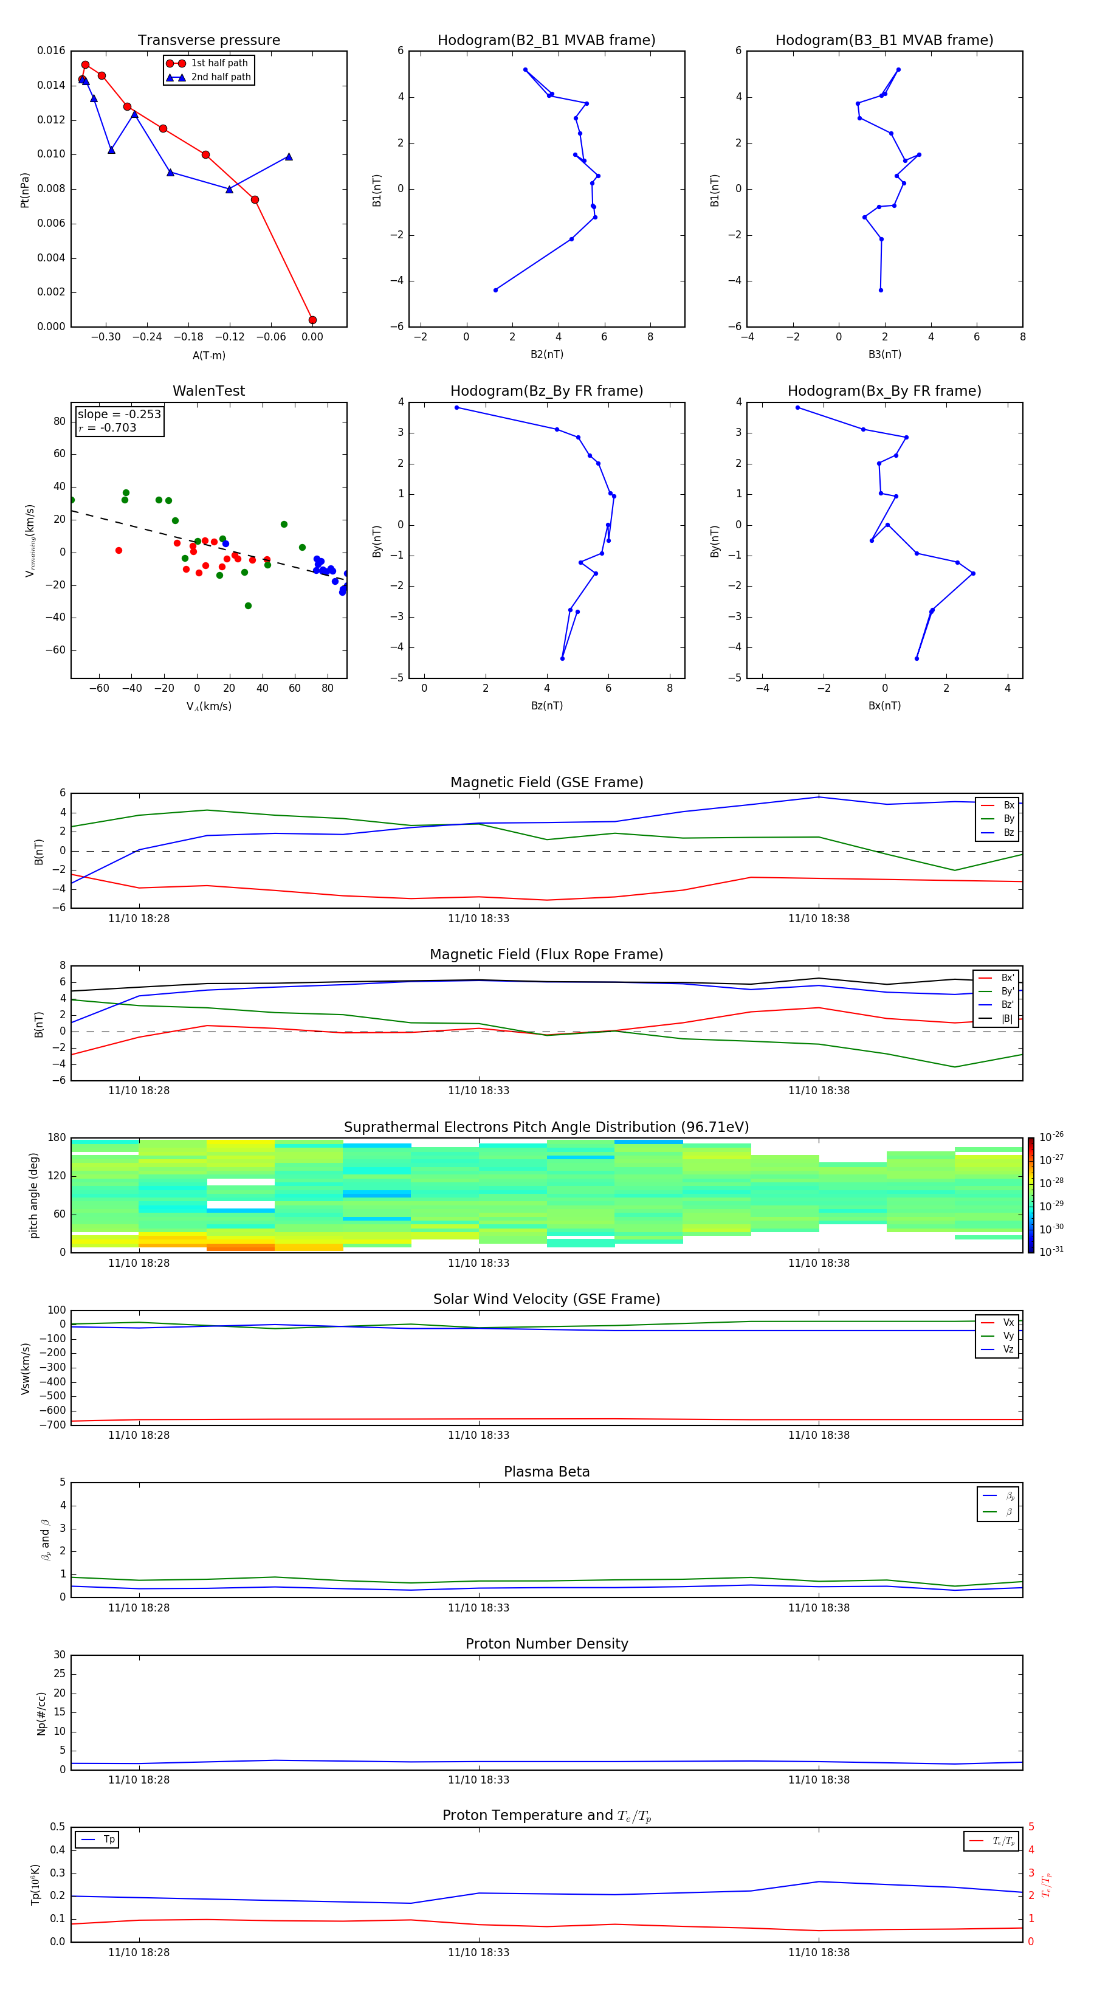Click the '0.016' tick on Transverse pressure y-axis

pyautogui.click(x=52, y=50)
